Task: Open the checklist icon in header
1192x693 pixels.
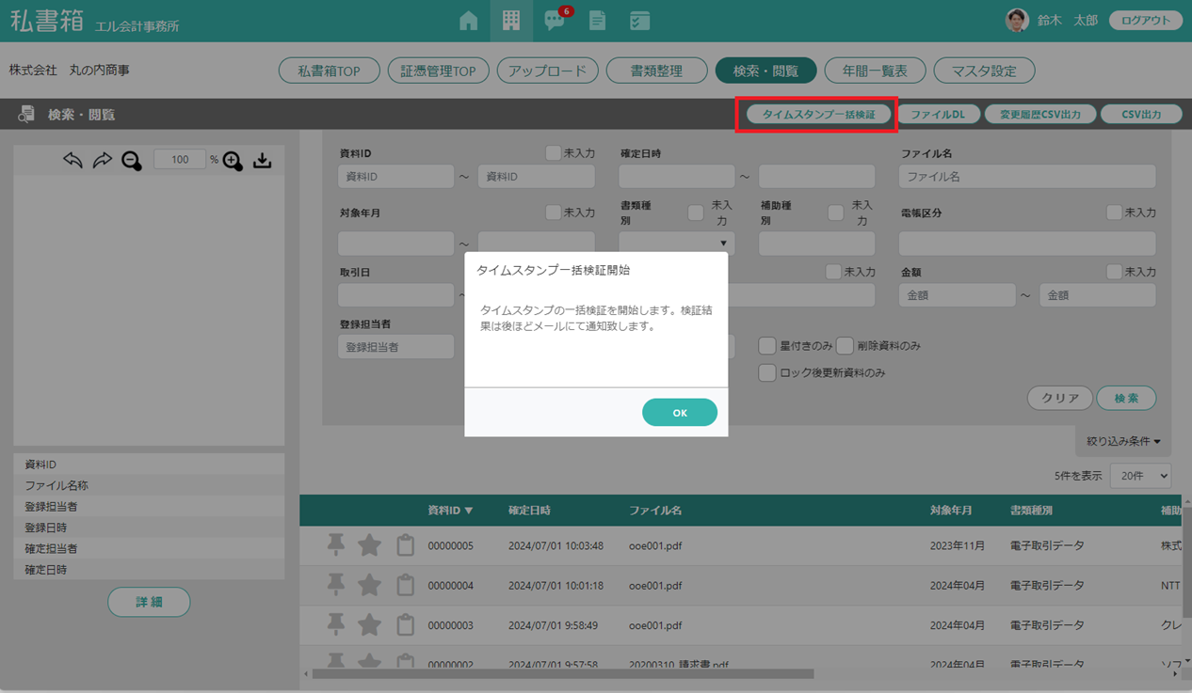Action: coord(639,21)
